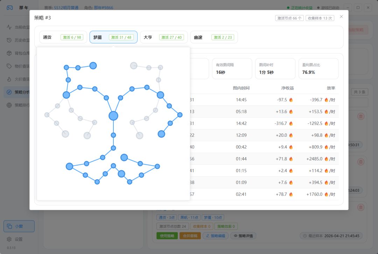378x254 pixels.
Task: Open the 幽邃 tab
Action: [x=213, y=37]
